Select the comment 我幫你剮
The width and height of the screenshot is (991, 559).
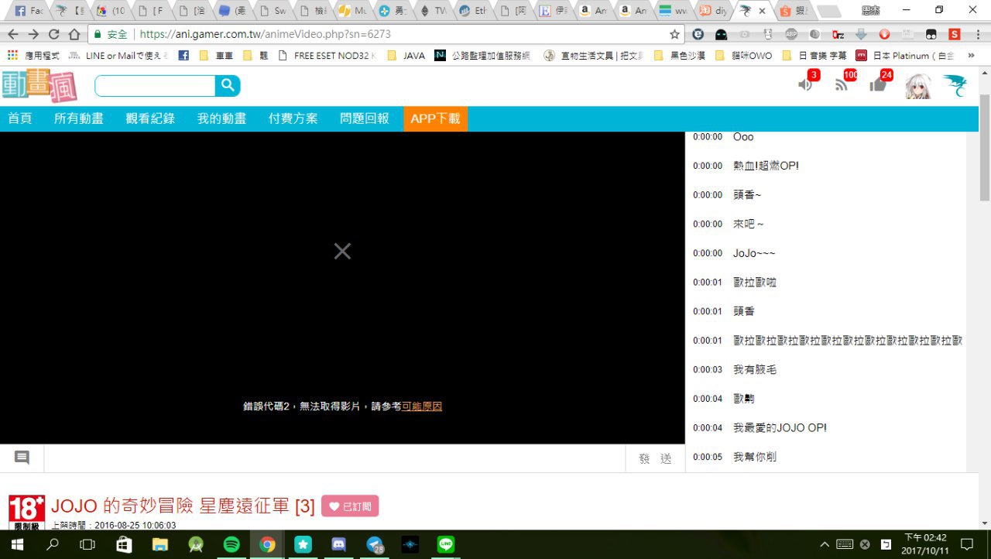pos(755,457)
